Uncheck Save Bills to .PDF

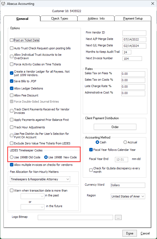tap(12, 81)
